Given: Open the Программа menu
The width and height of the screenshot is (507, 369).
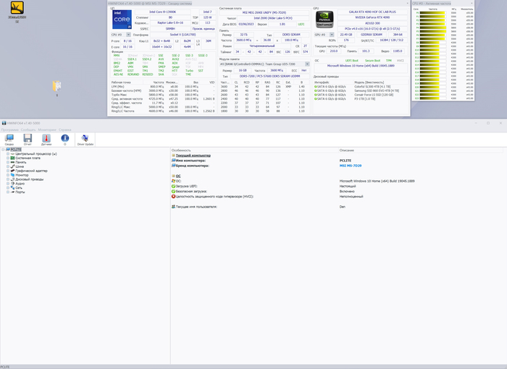Looking at the screenshot, I should pos(10,130).
